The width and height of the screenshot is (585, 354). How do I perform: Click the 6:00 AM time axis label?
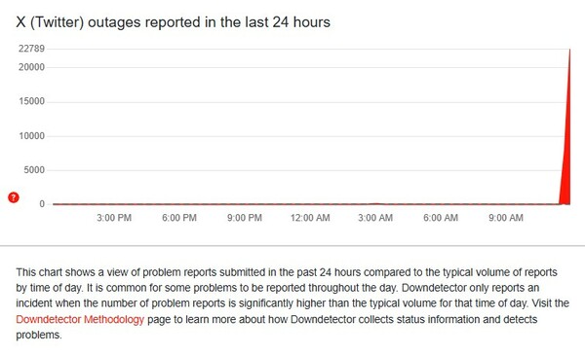point(441,218)
